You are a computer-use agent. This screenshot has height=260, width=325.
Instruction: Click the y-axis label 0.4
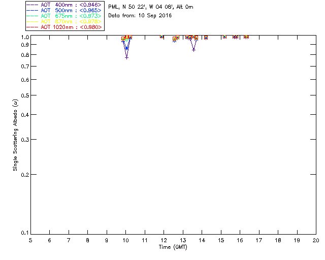(25, 115)
